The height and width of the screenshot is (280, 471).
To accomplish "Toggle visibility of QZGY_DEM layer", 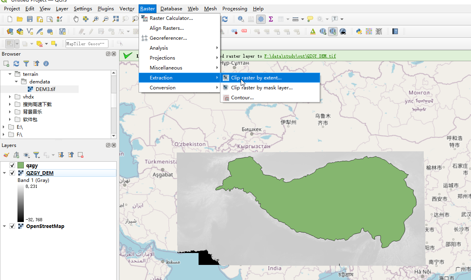I will [12, 173].
